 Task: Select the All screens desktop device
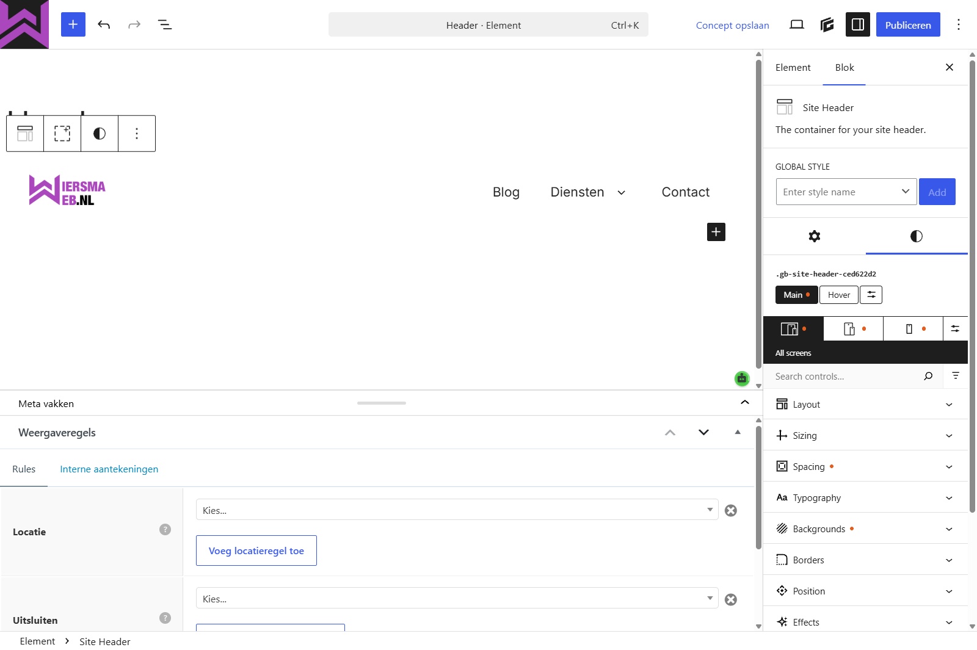click(x=793, y=329)
